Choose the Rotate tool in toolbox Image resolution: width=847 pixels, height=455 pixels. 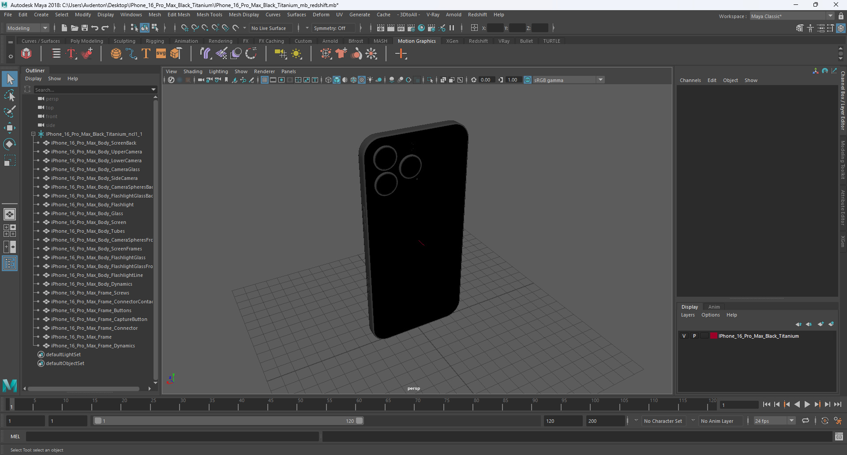(10, 144)
